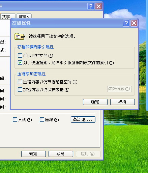The image size is (148, 173).
Task: Click the help icon of the properties window
Action: 91,6
